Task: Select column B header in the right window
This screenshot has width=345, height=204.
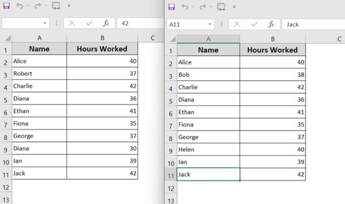Action: pyautogui.click(x=272, y=39)
